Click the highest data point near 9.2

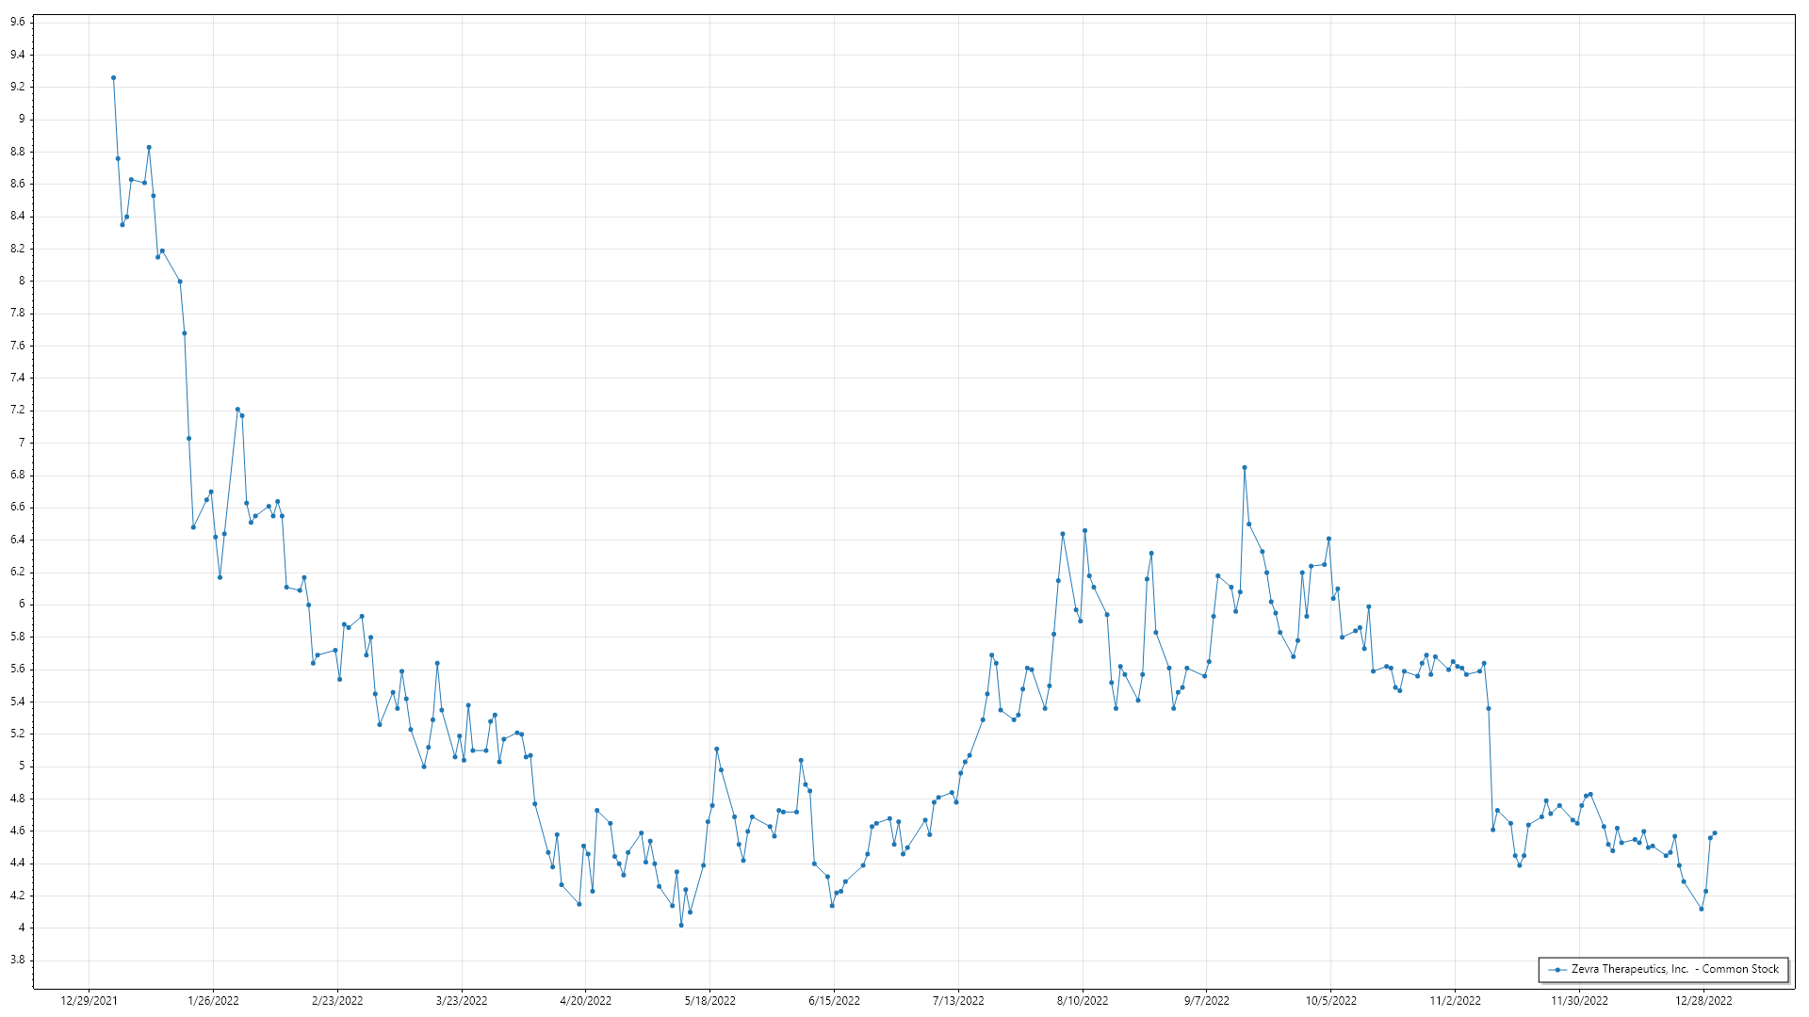point(113,78)
